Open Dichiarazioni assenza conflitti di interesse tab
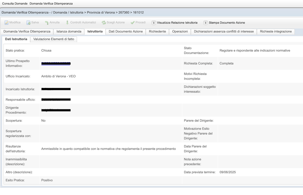The width and height of the screenshot is (303, 195). coord(224,31)
